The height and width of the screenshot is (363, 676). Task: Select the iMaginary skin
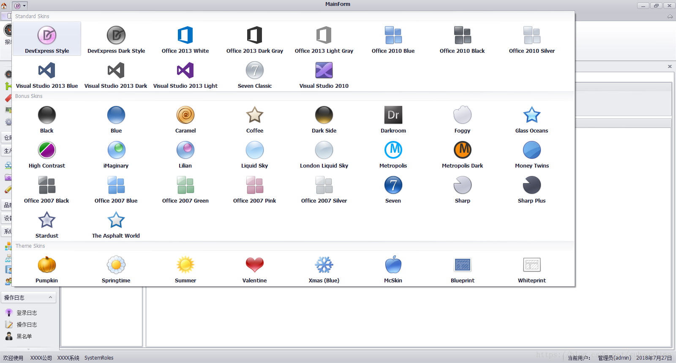click(116, 154)
